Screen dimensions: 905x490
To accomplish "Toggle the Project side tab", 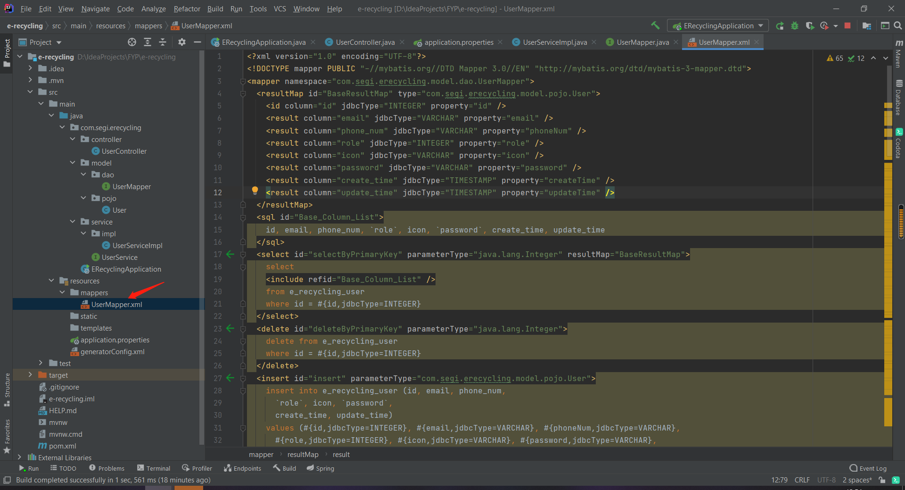I will 7,53.
